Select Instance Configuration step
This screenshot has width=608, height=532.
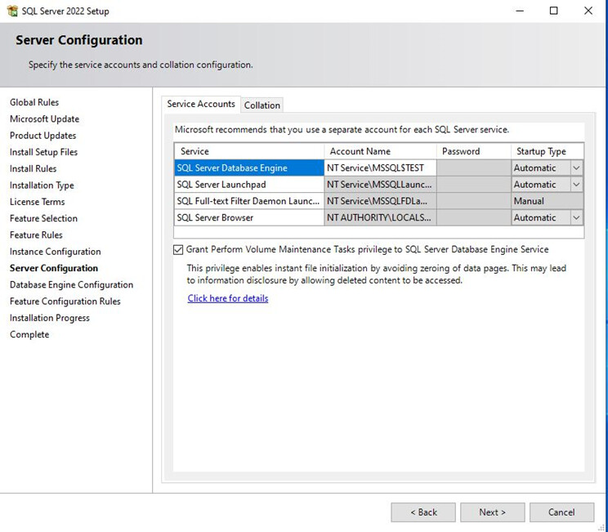click(x=55, y=252)
